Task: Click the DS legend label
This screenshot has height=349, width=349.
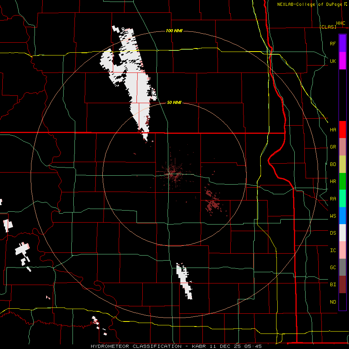Action: pyautogui.click(x=333, y=233)
